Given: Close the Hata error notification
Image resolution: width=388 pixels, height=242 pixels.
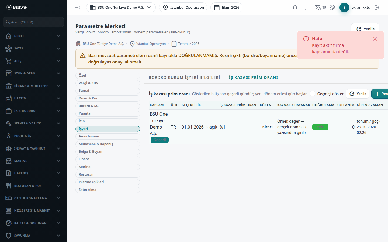Looking at the screenshot, I should click(x=375, y=39).
